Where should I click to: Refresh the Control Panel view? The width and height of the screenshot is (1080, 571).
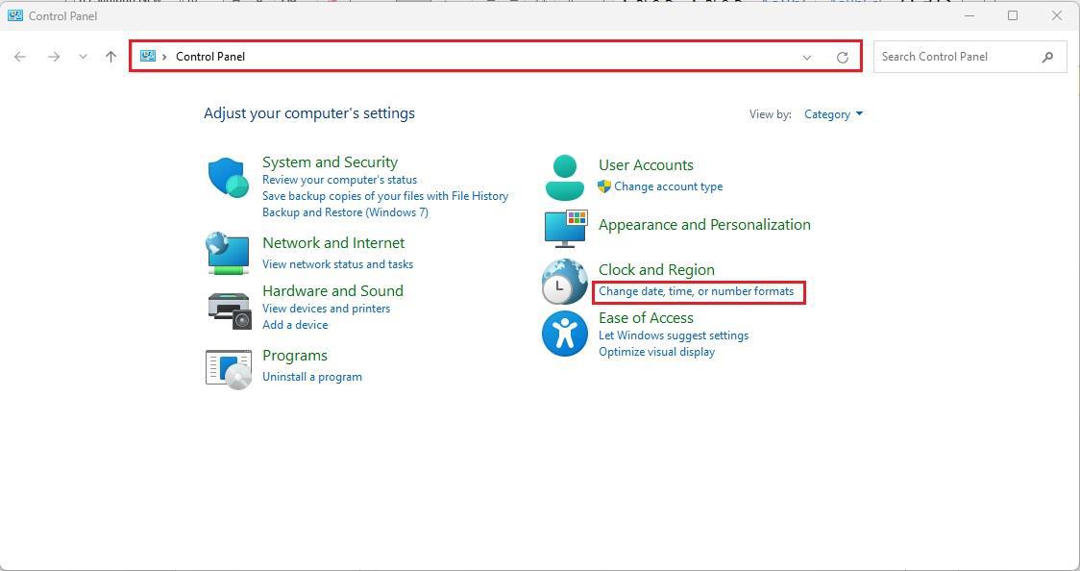pyautogui.click(x=843, y=57)
